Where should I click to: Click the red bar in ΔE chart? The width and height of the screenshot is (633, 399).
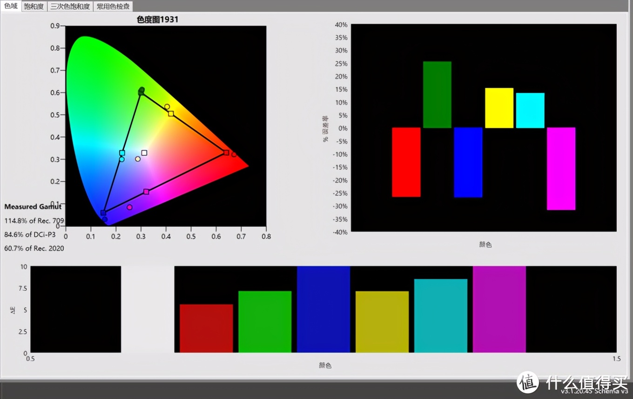coord(206,328)
